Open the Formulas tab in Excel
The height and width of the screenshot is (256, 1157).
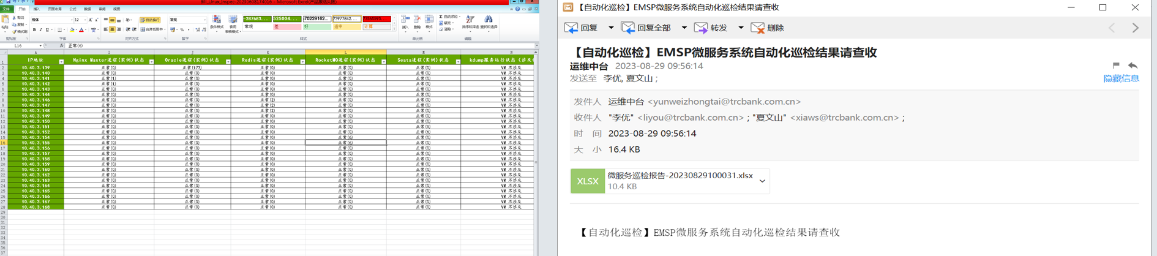(x=73, y=9)
